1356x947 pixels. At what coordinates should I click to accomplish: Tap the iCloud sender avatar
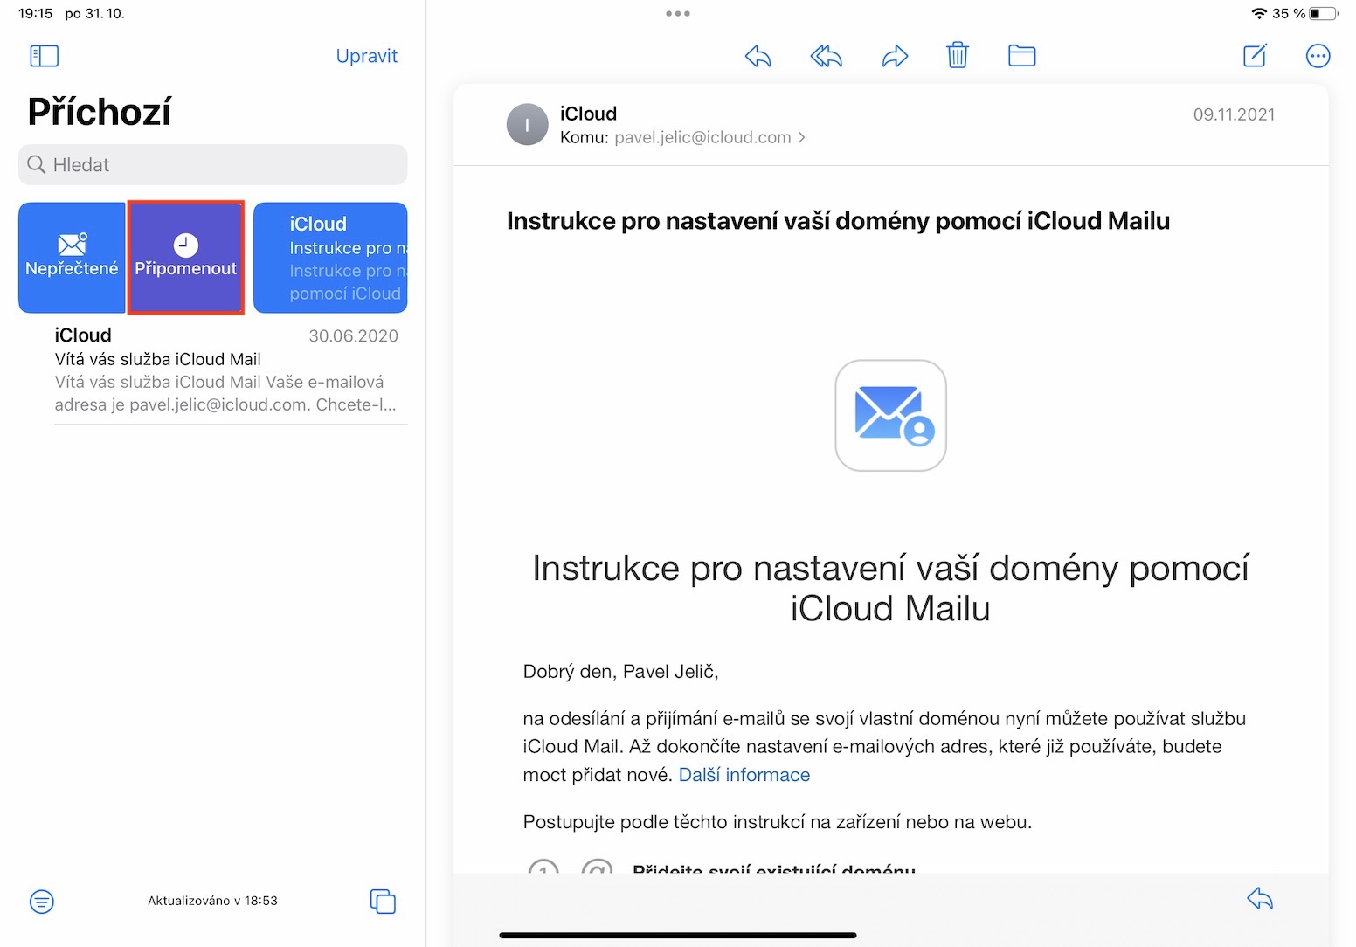coord(527,125)
